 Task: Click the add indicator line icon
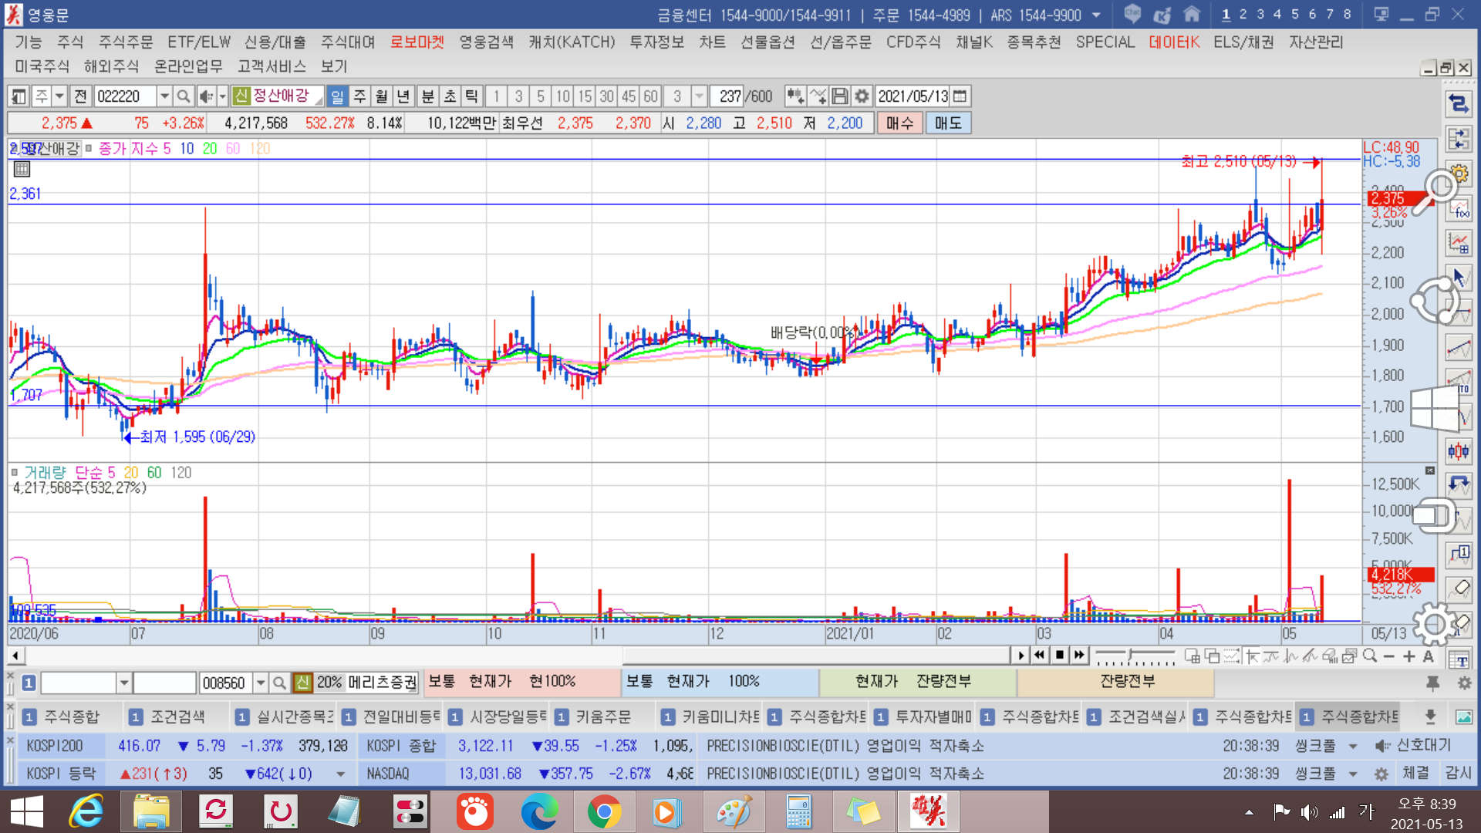tap(818, 96)
